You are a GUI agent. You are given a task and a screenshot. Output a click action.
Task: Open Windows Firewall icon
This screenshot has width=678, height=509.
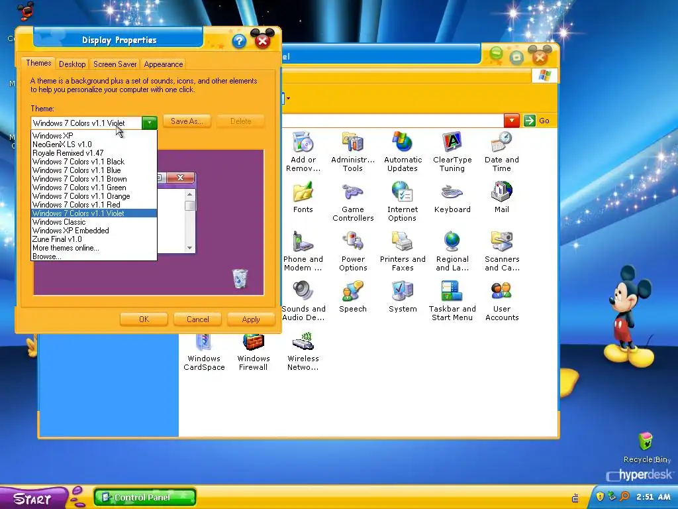(x=254, y=342)
